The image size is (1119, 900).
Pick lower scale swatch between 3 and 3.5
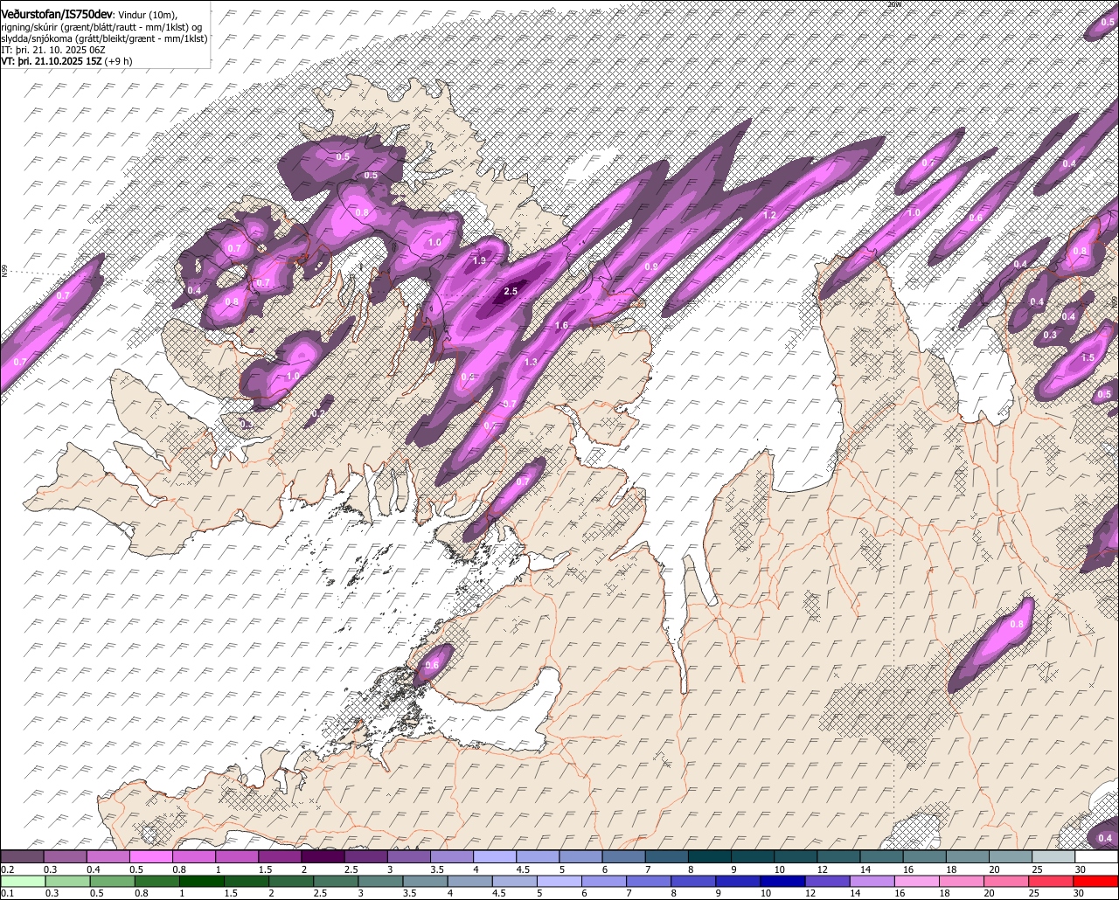pyautogui.click(x=381, y=881)
